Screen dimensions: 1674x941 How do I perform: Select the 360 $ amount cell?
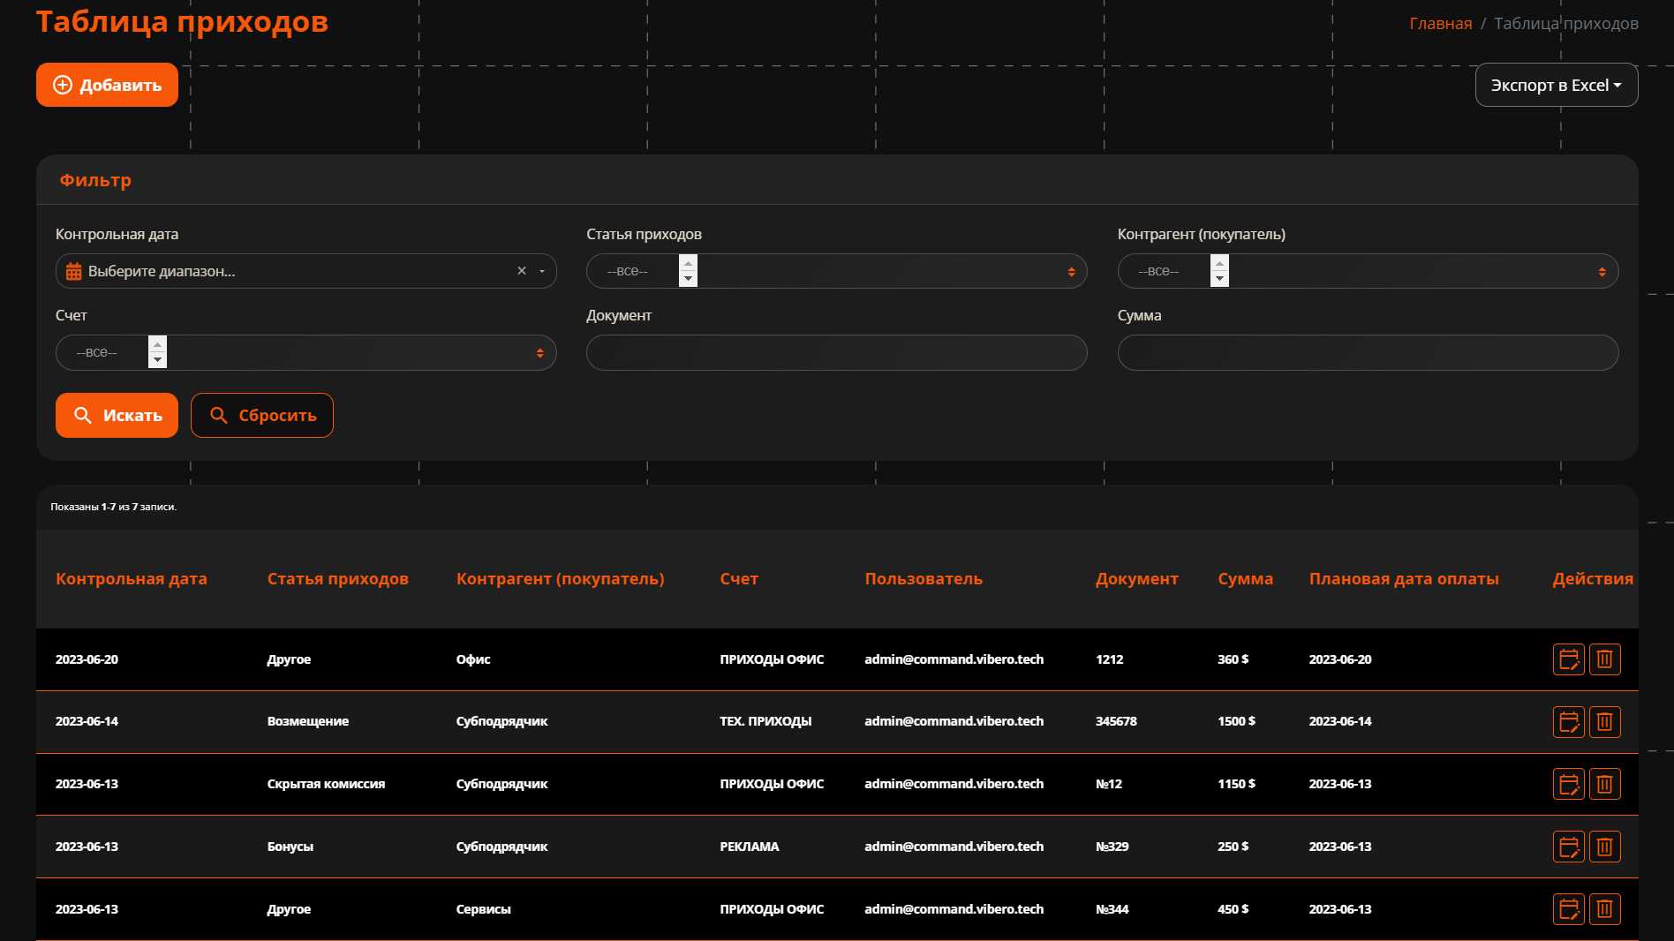(1233, 659)
